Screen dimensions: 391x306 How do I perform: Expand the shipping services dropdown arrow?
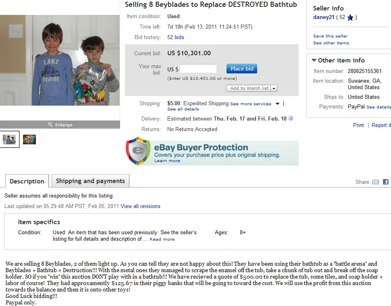[277, 104]
